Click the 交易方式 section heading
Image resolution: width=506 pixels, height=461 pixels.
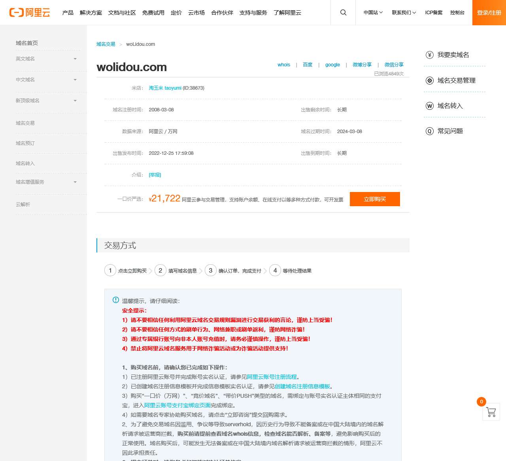point(120,246)
